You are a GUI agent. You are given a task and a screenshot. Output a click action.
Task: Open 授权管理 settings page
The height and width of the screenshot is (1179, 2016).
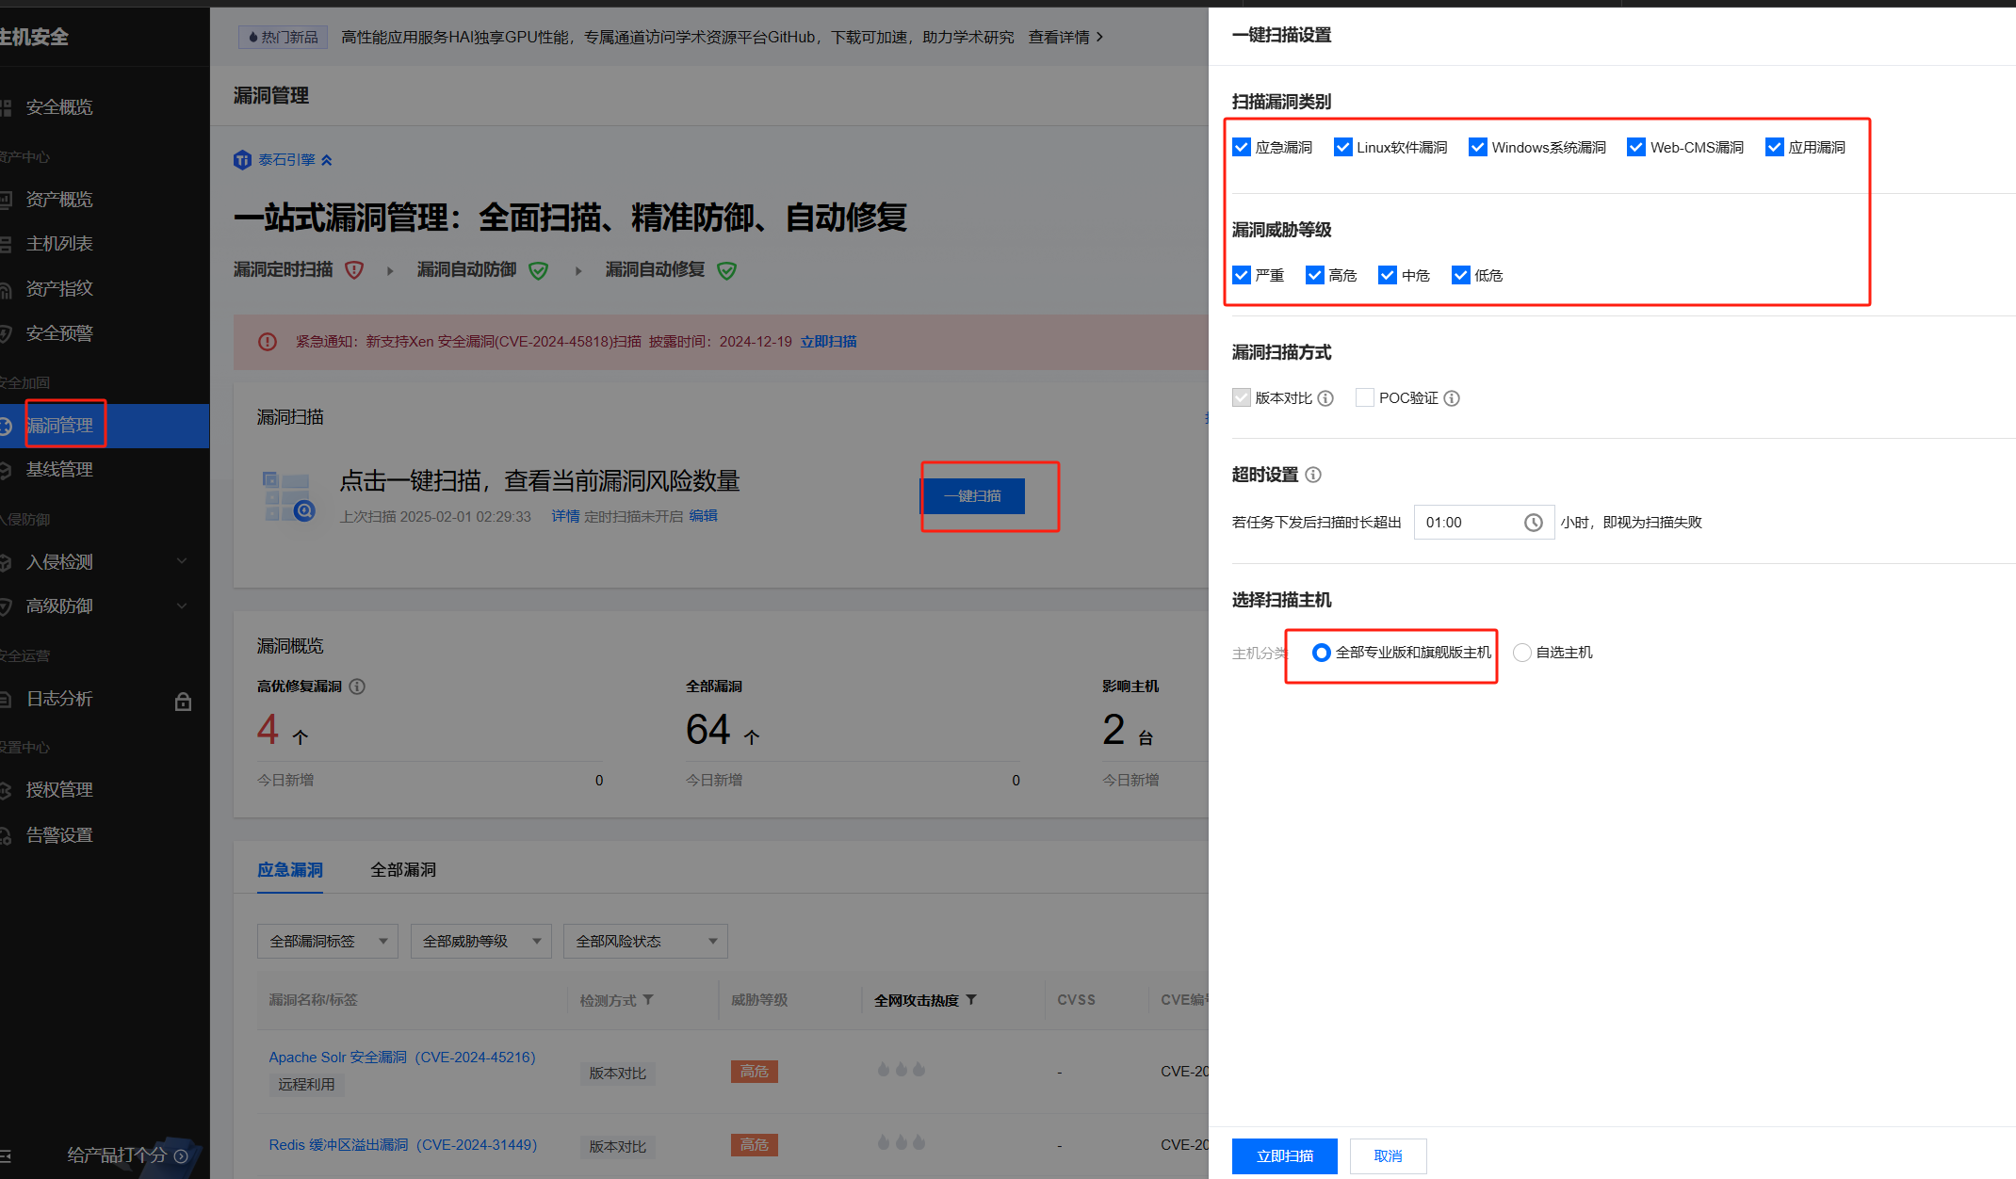(59, 790)
